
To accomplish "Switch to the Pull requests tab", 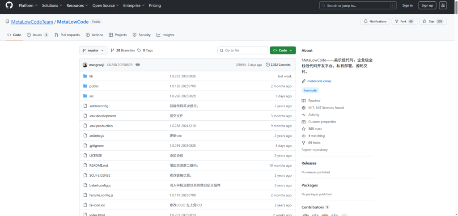I will tap(67, 35).
